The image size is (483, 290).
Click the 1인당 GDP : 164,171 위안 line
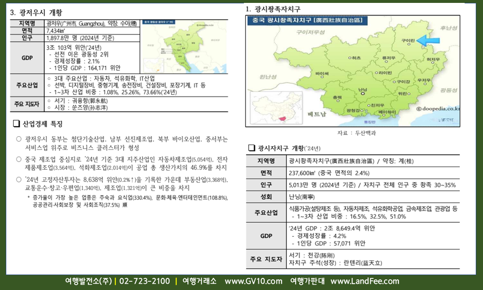85,68
